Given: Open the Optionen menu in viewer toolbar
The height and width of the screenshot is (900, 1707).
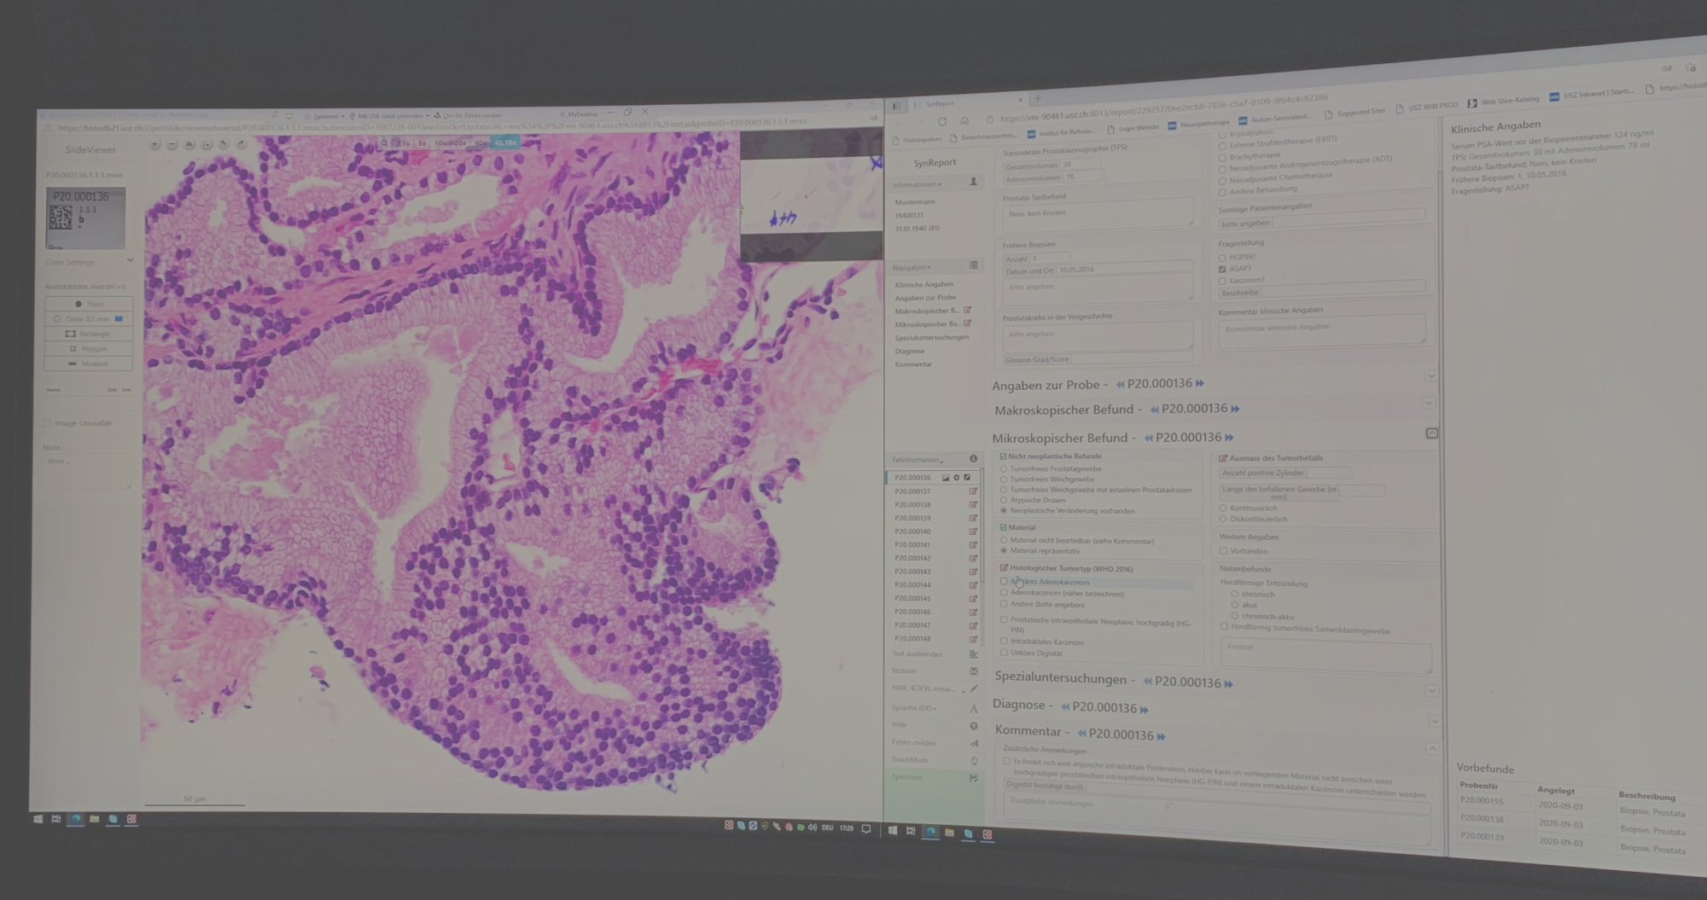Looking at the screenshot, I should (x=326, y=116).
